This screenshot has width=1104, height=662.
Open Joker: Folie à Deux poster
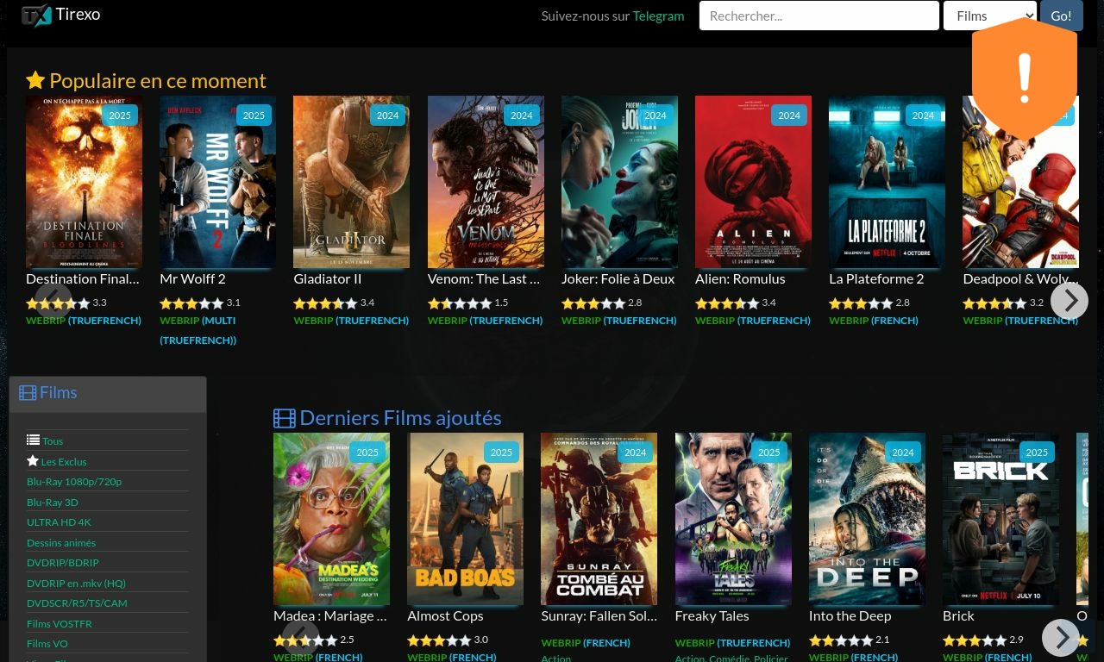619,182
